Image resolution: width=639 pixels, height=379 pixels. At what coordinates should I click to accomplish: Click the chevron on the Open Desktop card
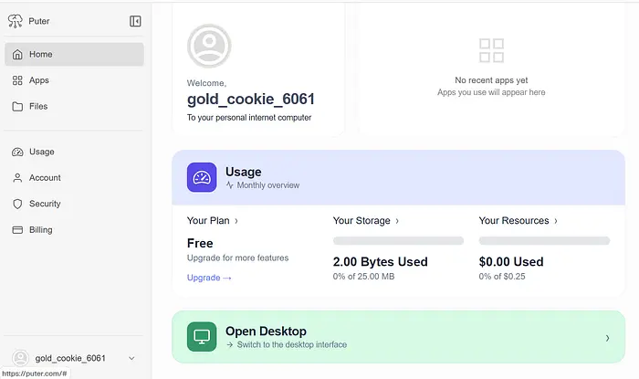coord(607,338)
